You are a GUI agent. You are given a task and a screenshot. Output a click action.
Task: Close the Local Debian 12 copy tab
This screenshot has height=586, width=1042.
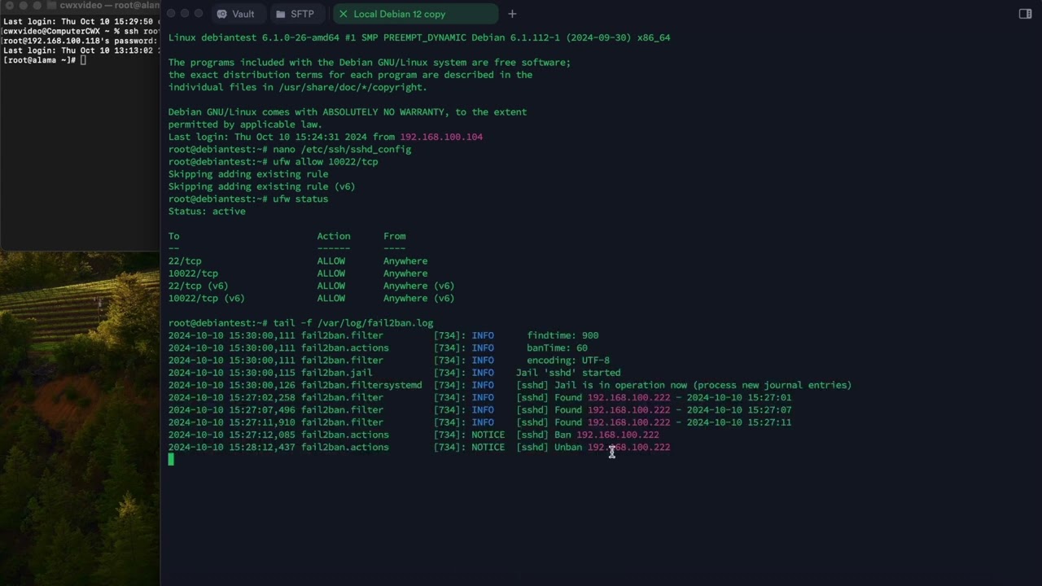(343, 14)
